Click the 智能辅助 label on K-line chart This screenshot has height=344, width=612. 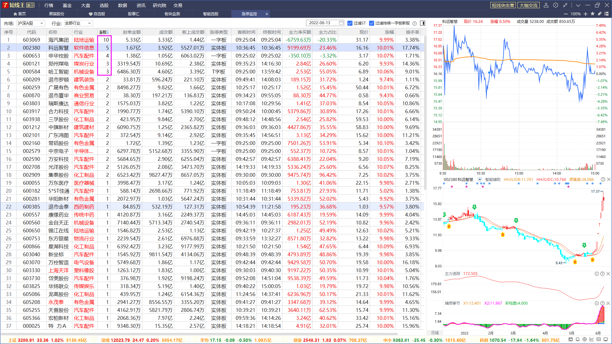pos(493,180)
